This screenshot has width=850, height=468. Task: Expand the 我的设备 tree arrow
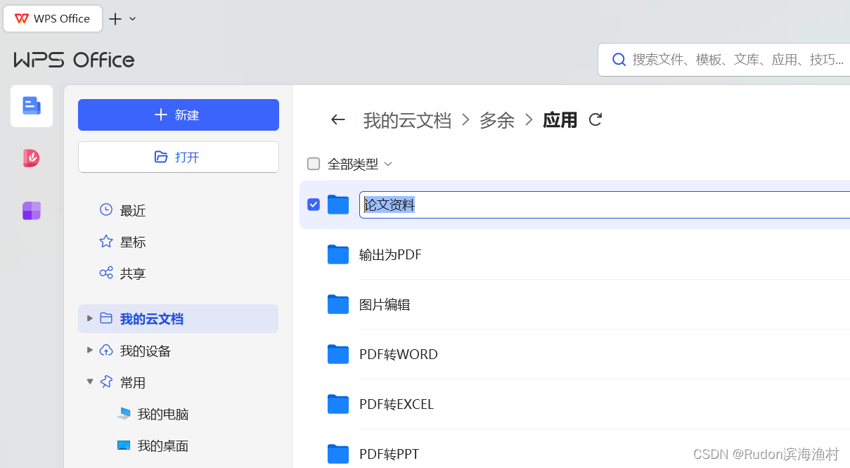pyautogui.click(x=89, y=350)
